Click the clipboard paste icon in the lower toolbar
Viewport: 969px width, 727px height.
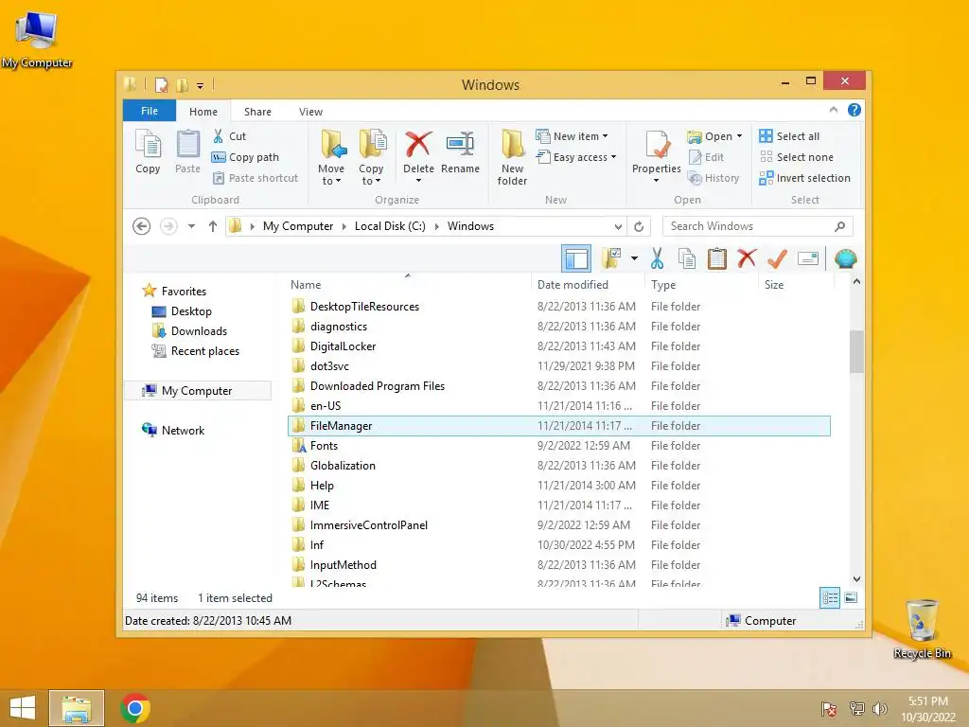[x=717, y=258]
